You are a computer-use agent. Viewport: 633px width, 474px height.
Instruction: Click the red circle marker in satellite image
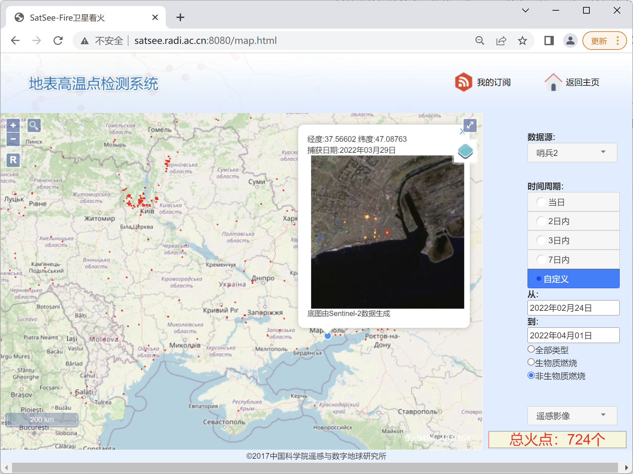coord(387,232)
